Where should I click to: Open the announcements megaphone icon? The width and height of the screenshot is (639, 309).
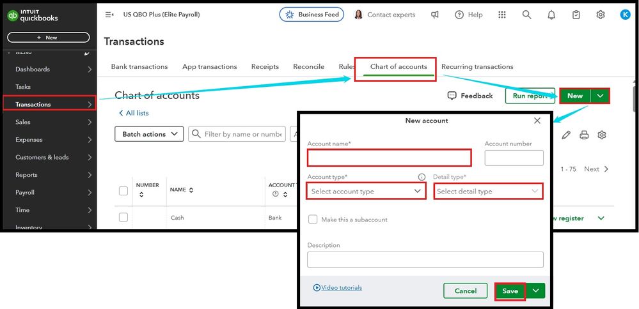435,15
